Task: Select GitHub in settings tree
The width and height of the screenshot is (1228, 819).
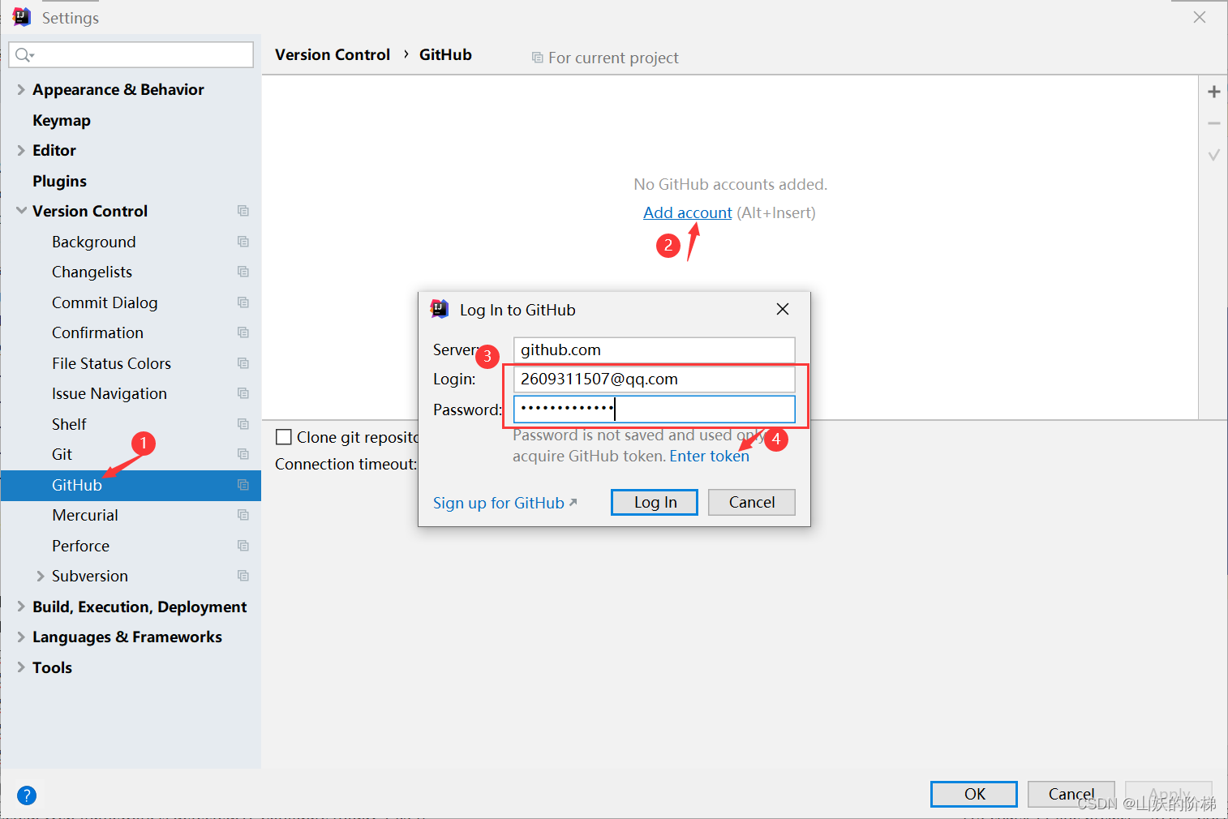Action: tap(77, 485)
